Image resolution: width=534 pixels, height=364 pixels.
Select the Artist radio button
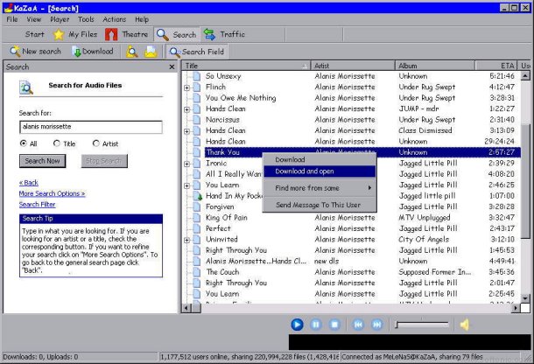coord(96,143)
